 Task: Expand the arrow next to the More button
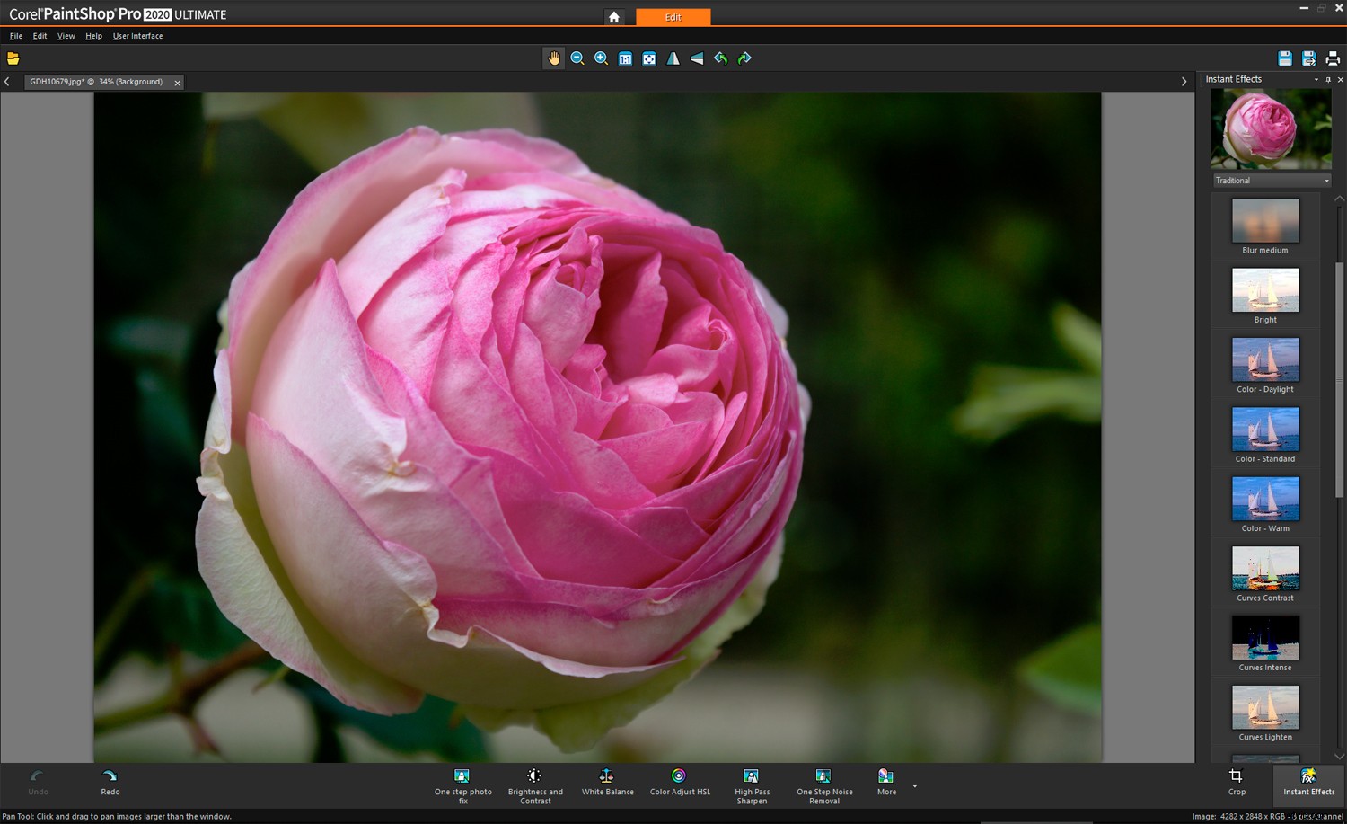[x=913, y=787]
